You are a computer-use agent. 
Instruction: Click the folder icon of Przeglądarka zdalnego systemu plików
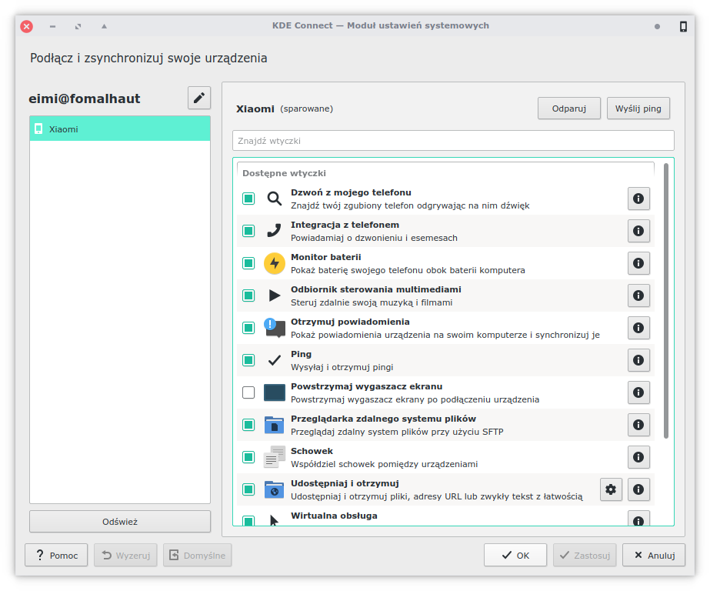coord(274,425)
